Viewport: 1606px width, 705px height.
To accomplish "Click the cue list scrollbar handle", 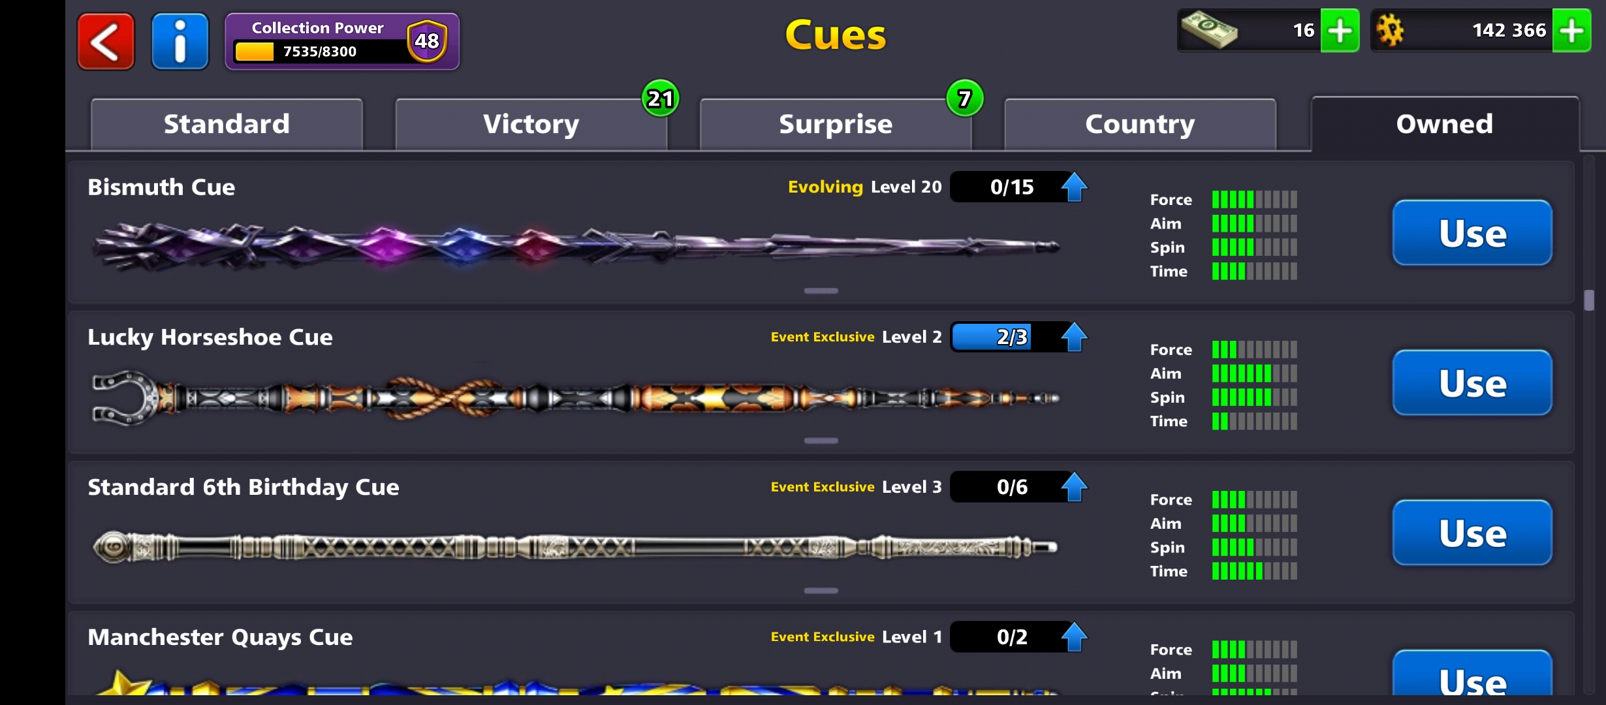I will click(1588, 300).
